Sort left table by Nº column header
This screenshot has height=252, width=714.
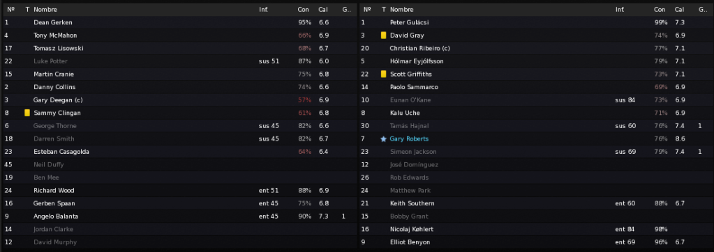pyautogui.click(x=11, y=10)
